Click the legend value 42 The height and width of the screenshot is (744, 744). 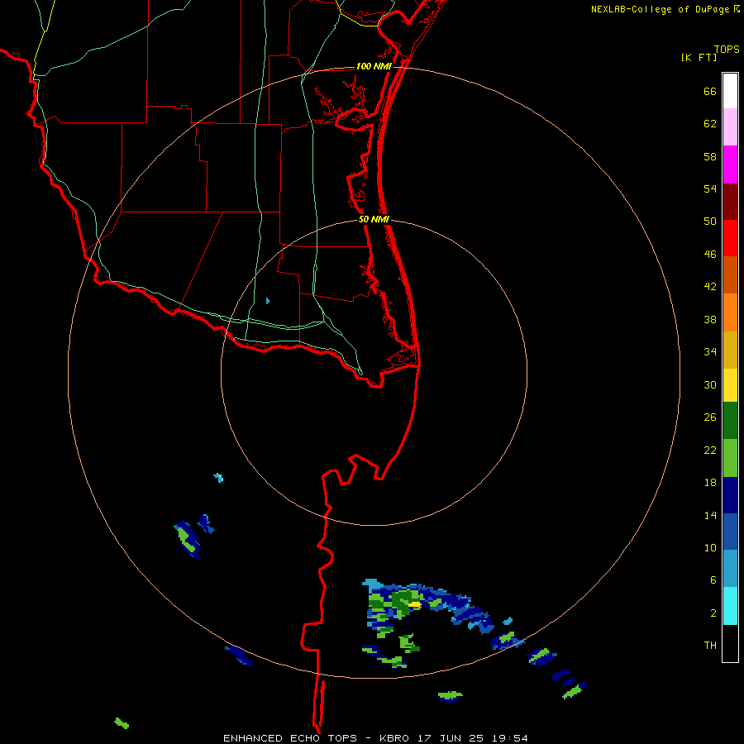[710, 287]
